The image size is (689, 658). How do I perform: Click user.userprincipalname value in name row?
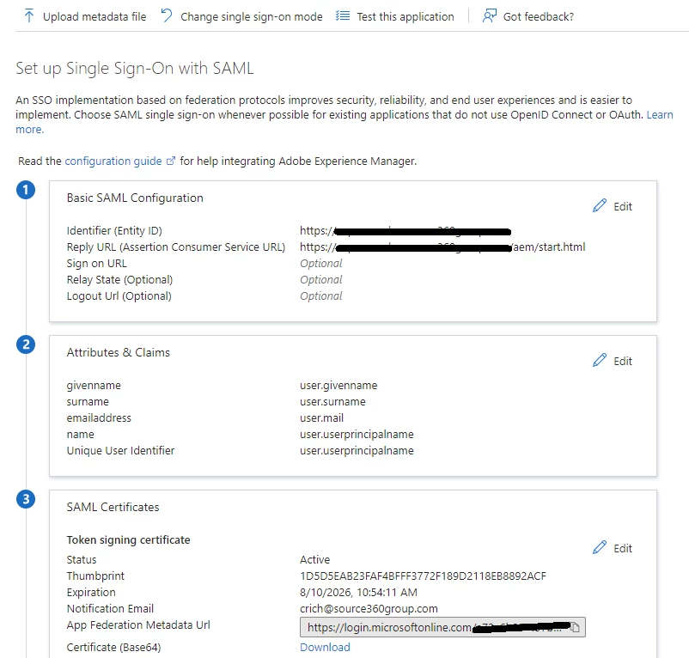point(357,434)
